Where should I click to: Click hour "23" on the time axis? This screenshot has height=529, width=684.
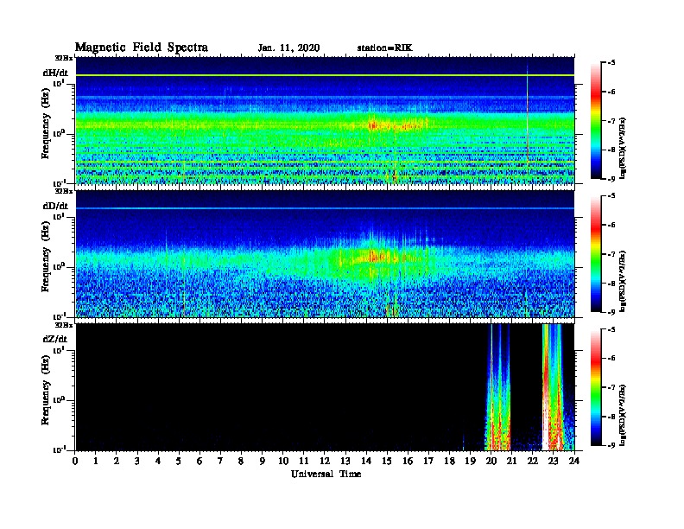553,462
